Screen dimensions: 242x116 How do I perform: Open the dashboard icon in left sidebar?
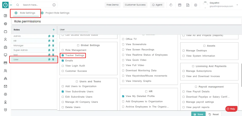point(5,16)
